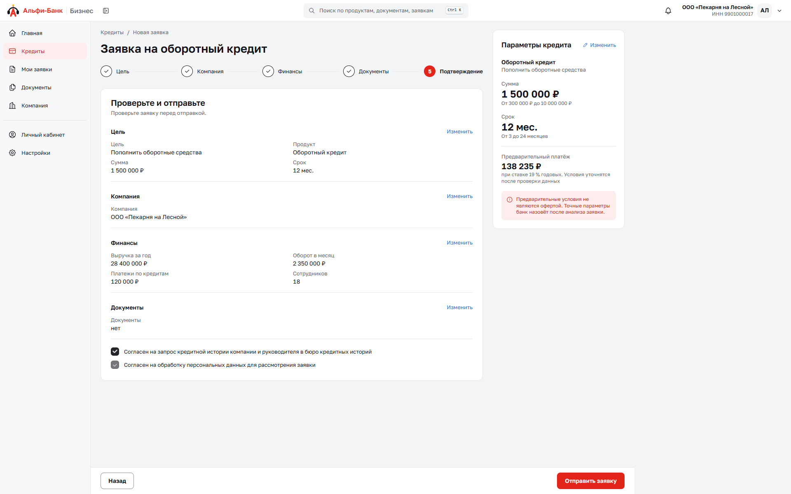Screen dimensions: 791x494
Task: Click the Альфи-Банк logo icon
Action: point(13,11)
